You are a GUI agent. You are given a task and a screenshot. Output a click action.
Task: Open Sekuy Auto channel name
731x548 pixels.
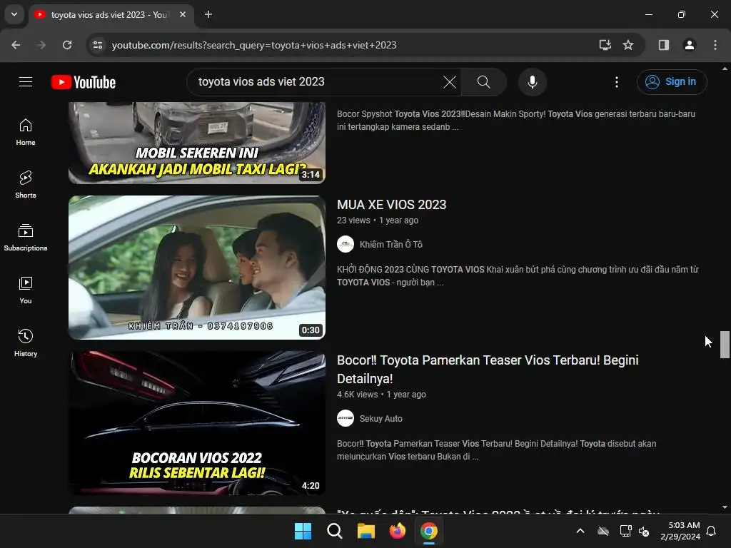[x=381, y=418]
